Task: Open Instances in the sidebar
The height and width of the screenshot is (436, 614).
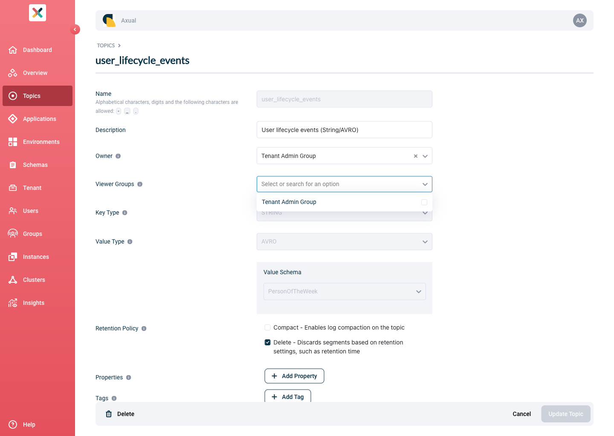Action: (x=38, y=257)
